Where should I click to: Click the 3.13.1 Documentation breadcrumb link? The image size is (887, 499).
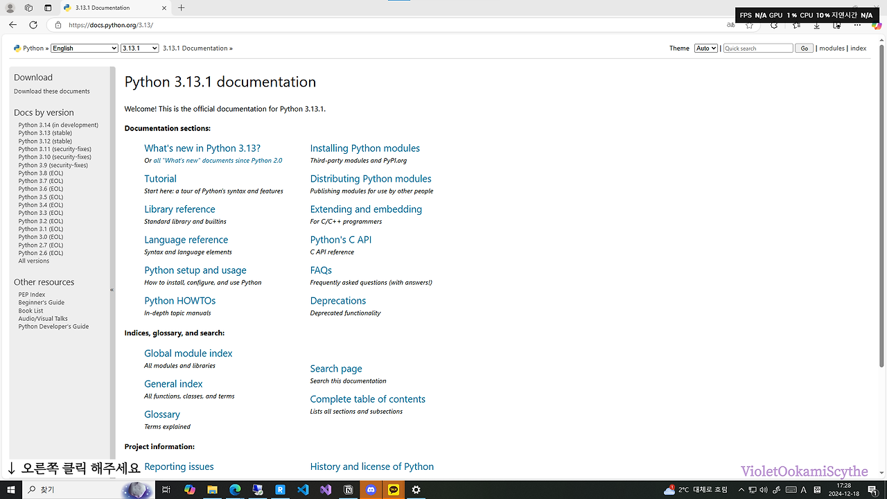click(x=195, y=49)
